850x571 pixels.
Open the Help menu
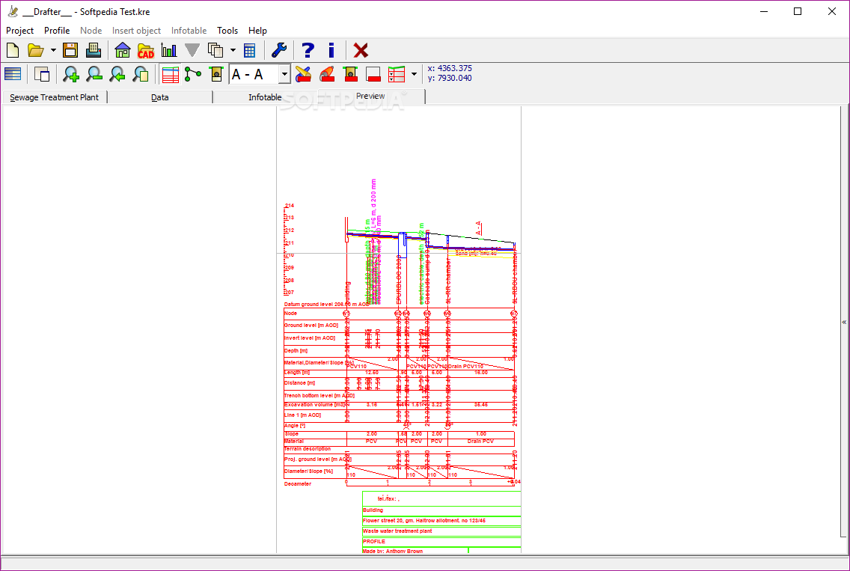click(257, 31)
